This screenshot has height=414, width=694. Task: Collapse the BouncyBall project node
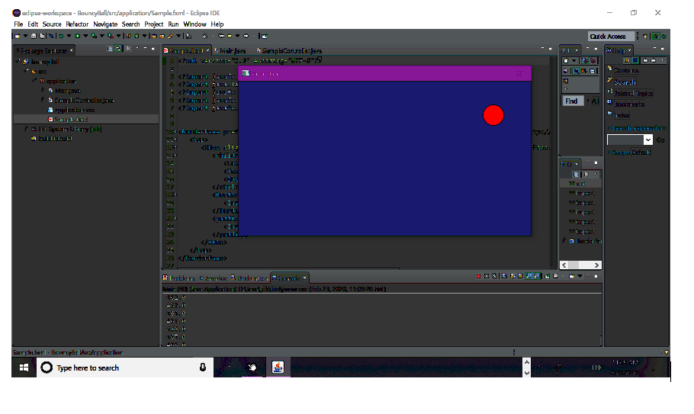(x=18, y=61)
